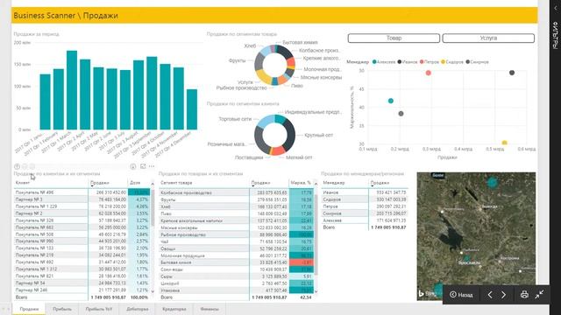Screen dimensions: 561x315
Task: Click the teal bubble at top of map
Action: pos(493,183)
